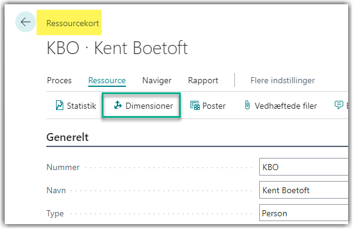Open the Type field showing Person
The image size is (353, 229).
point(304,213)
